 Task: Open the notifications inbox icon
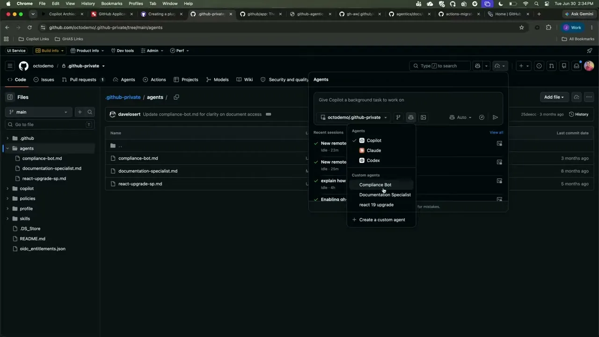[x=577, y=66]
